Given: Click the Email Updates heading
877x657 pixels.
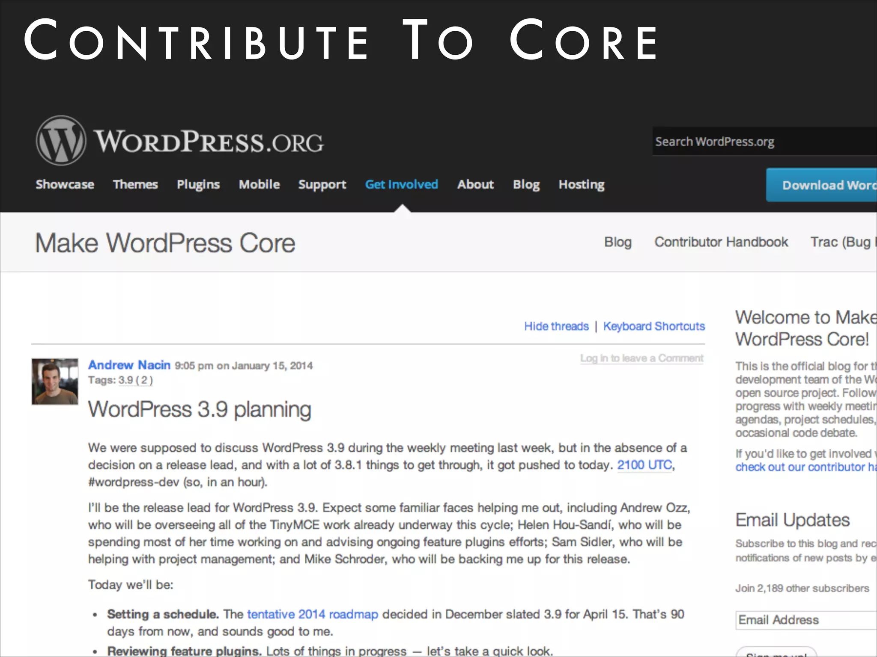Looking at the screenshot, I should click(793, 520).
